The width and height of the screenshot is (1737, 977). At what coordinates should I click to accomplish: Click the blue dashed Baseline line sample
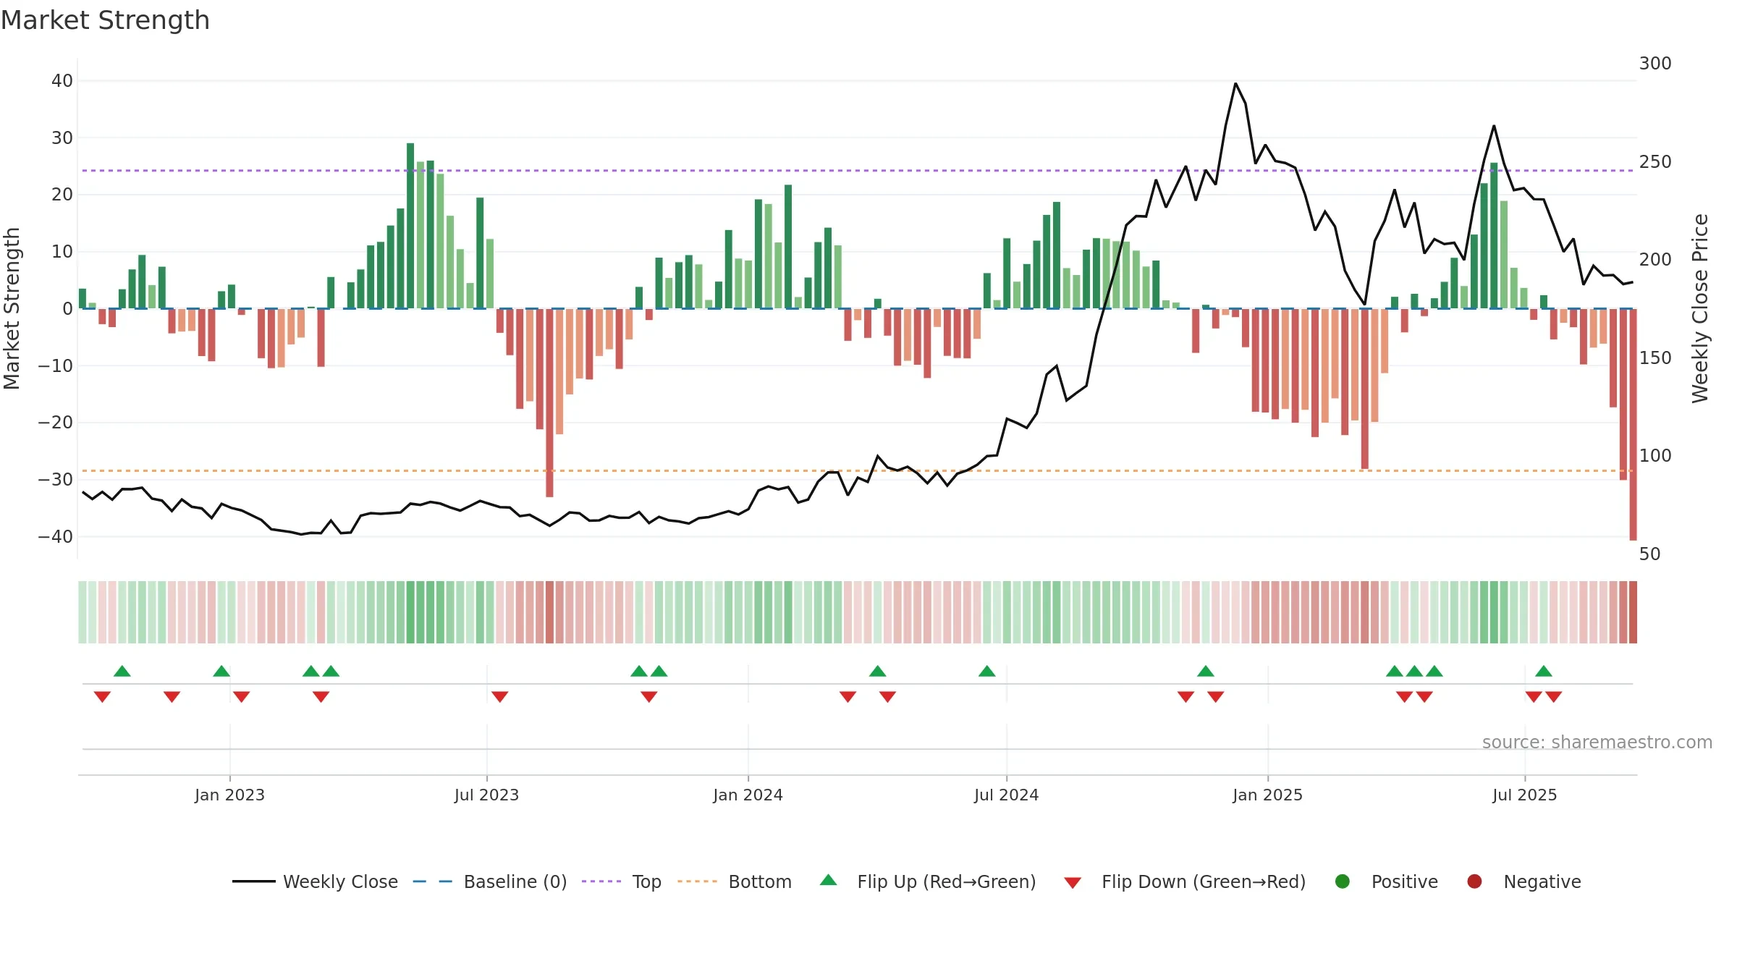pyautogui.click(x=432, y=881)
